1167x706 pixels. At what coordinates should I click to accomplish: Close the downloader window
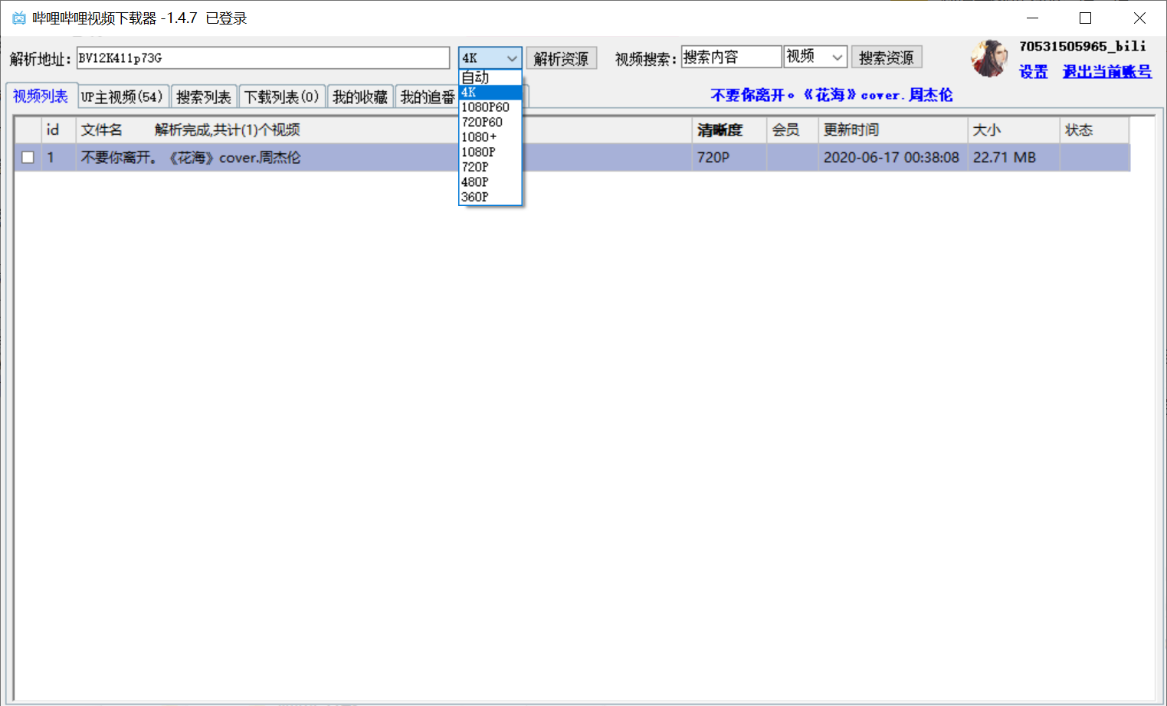tap(1139, 18)
